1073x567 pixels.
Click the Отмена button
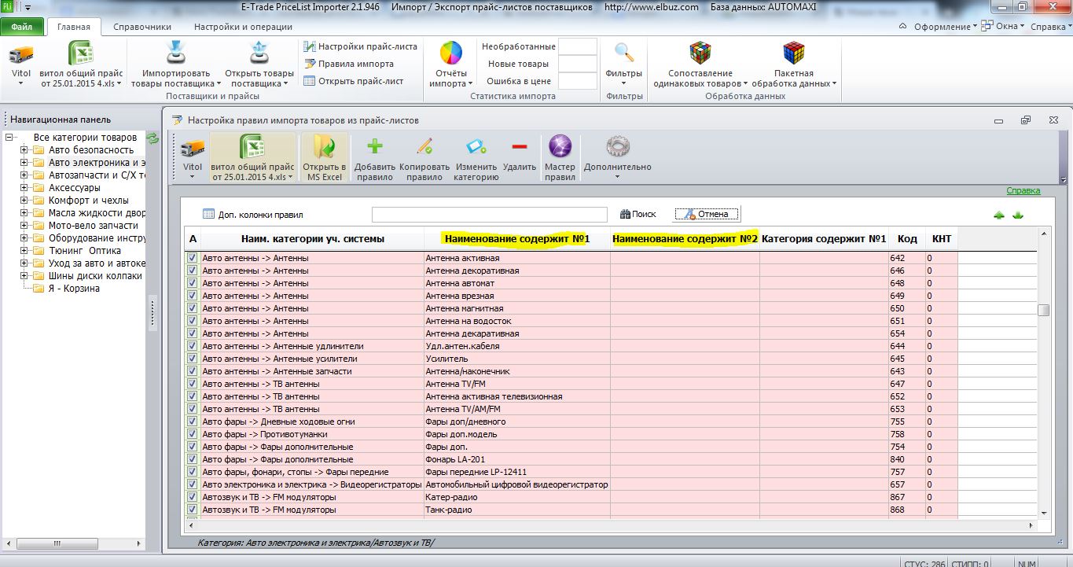(706, 214)
